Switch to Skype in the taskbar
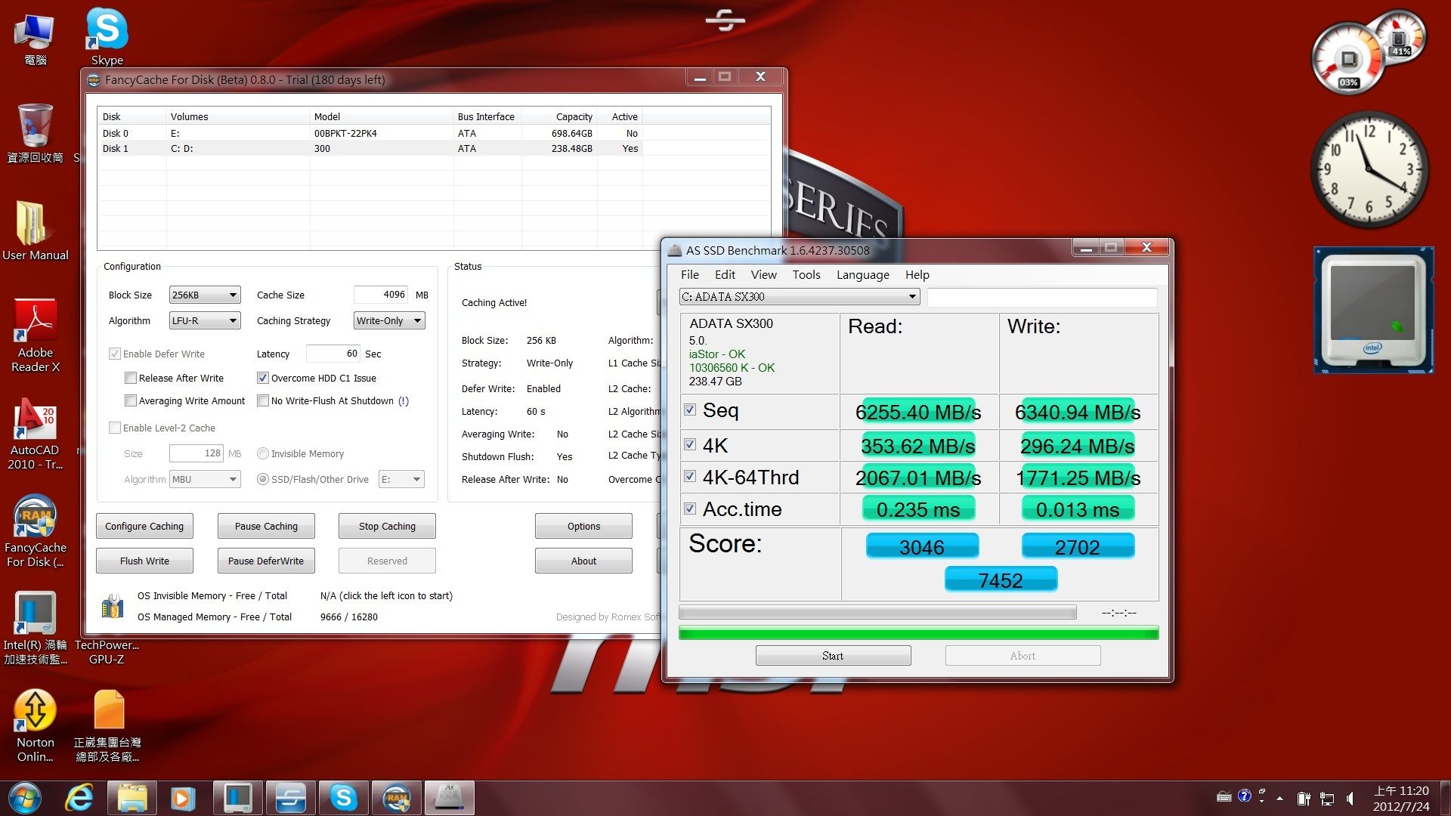 click(343, 798)
